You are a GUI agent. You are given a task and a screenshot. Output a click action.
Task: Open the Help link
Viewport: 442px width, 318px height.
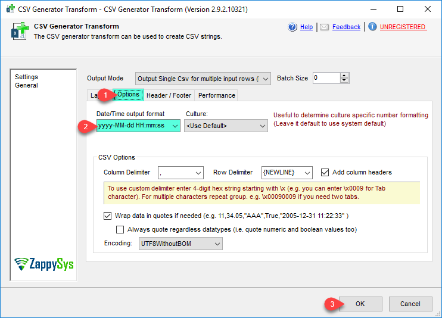306,27
